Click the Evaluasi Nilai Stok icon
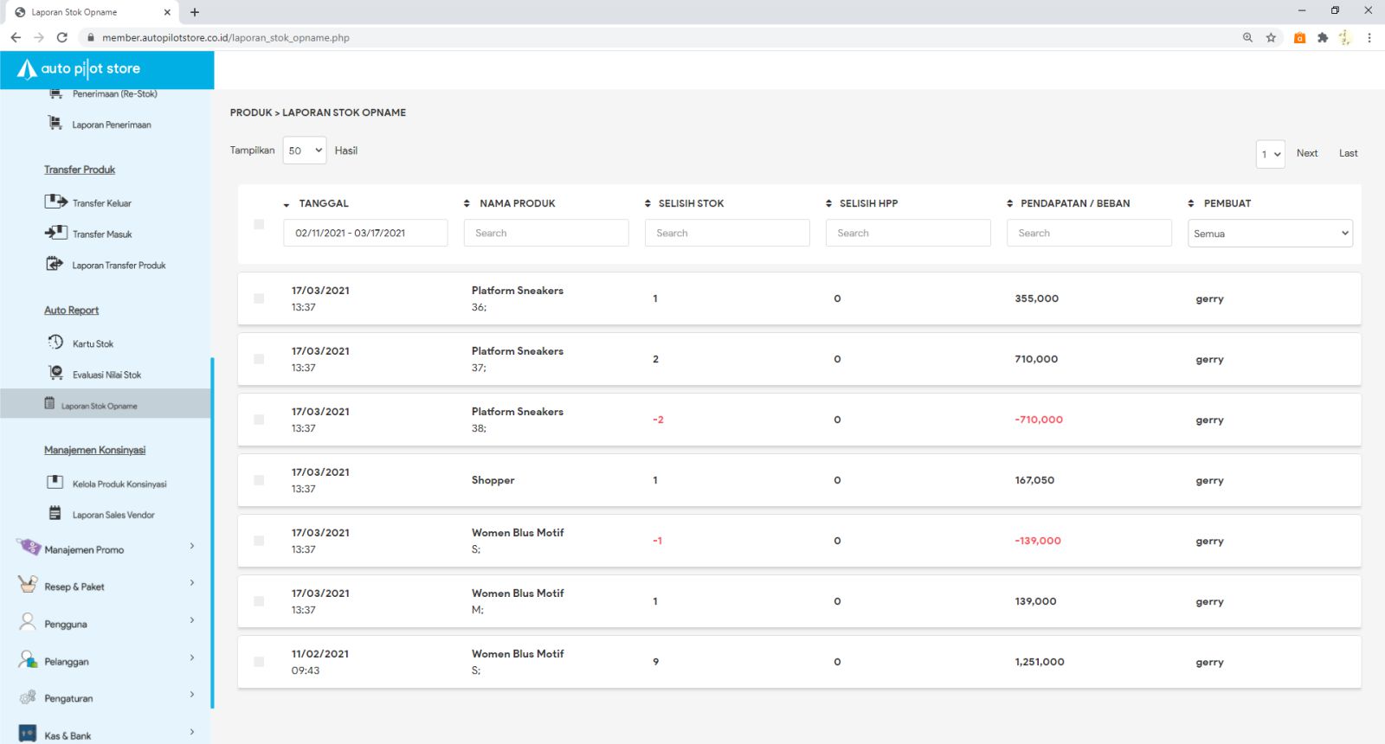Image resolution: width=1385 pixels, height=744 pixels. click(x=55, y=373)
